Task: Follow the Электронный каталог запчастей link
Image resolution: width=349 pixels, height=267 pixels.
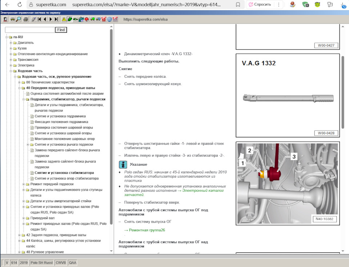Action: [174, 193]
